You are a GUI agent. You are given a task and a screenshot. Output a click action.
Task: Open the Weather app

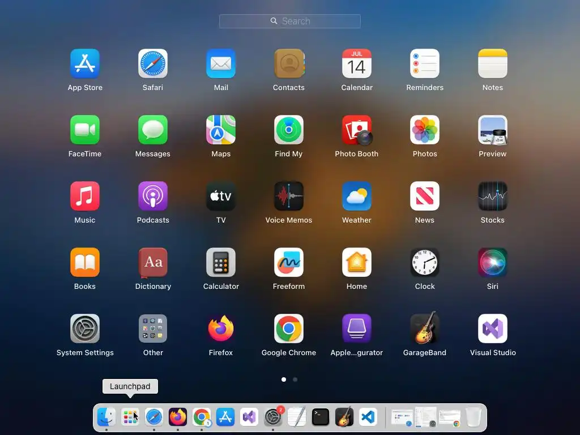(357, 196)
